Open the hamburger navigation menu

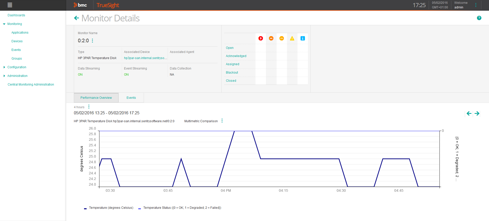pyautogui.click(x=10, y=5)
